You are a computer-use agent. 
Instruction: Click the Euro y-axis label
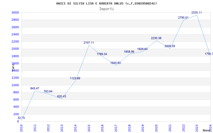point(13,67)
